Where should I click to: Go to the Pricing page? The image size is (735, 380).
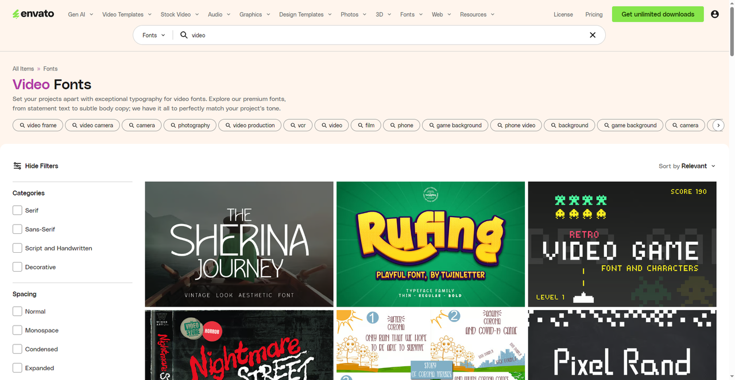[594, 14]
